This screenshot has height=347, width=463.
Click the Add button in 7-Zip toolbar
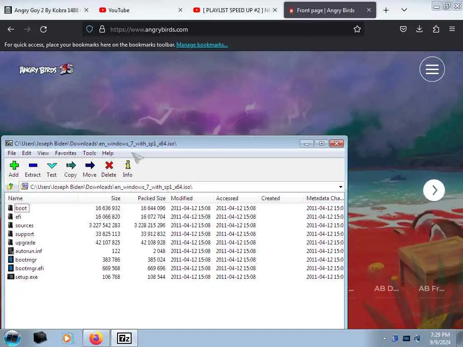click(14, 169)
